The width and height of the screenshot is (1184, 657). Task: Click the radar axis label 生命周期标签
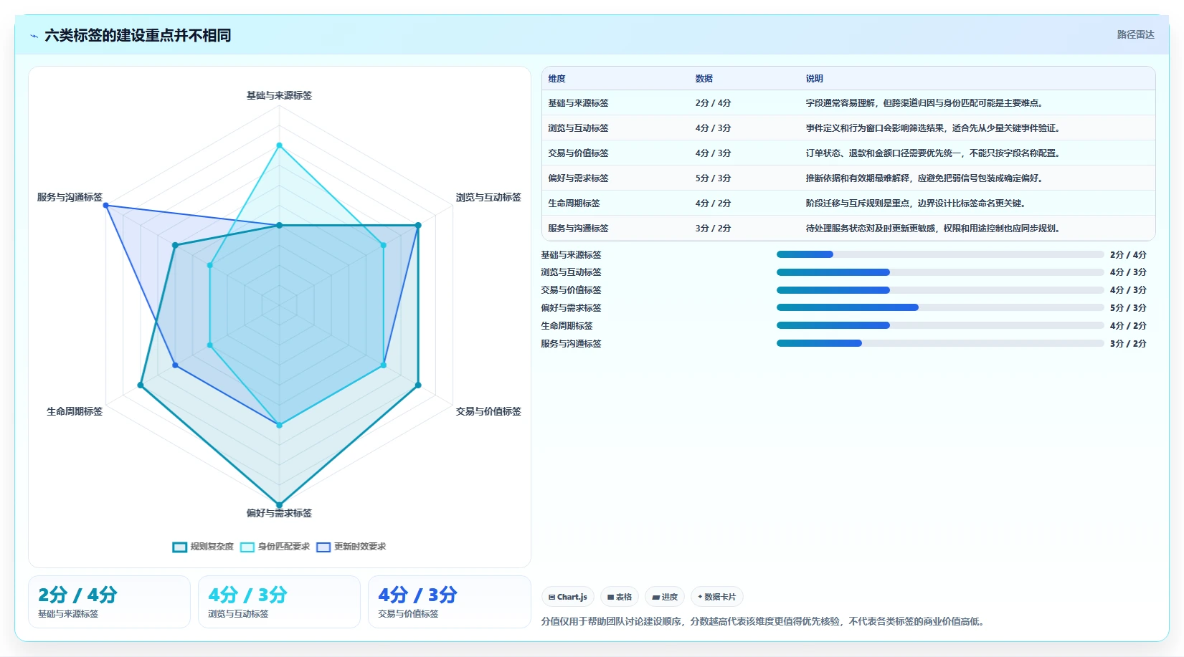tap(75, 411)
